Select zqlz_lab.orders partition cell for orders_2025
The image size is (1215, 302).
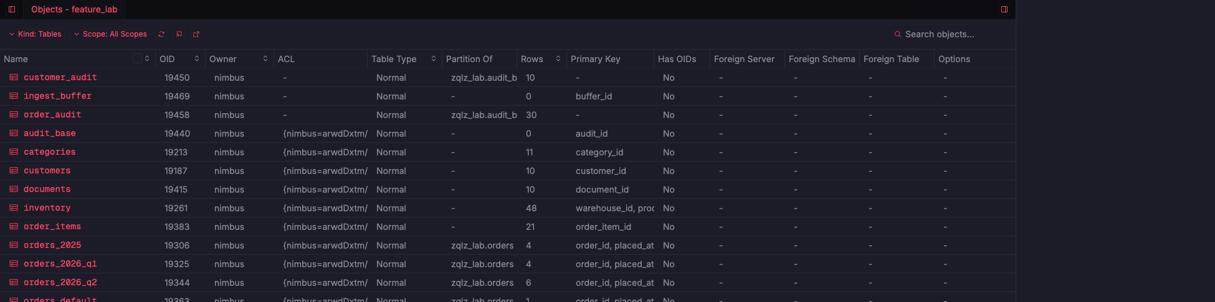482,245
